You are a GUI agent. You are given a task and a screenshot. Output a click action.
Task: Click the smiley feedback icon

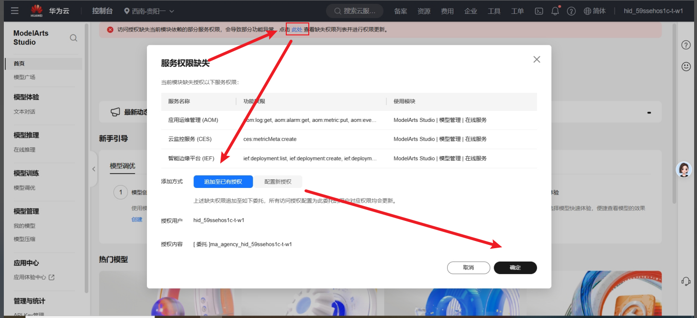coord(686,66)
